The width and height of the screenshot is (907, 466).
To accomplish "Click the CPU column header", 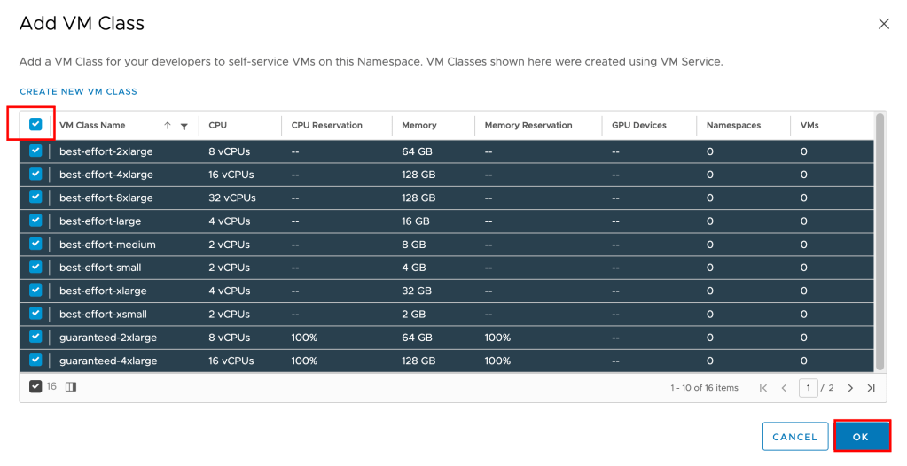I will pyautogui.click(x=218, y=126).
